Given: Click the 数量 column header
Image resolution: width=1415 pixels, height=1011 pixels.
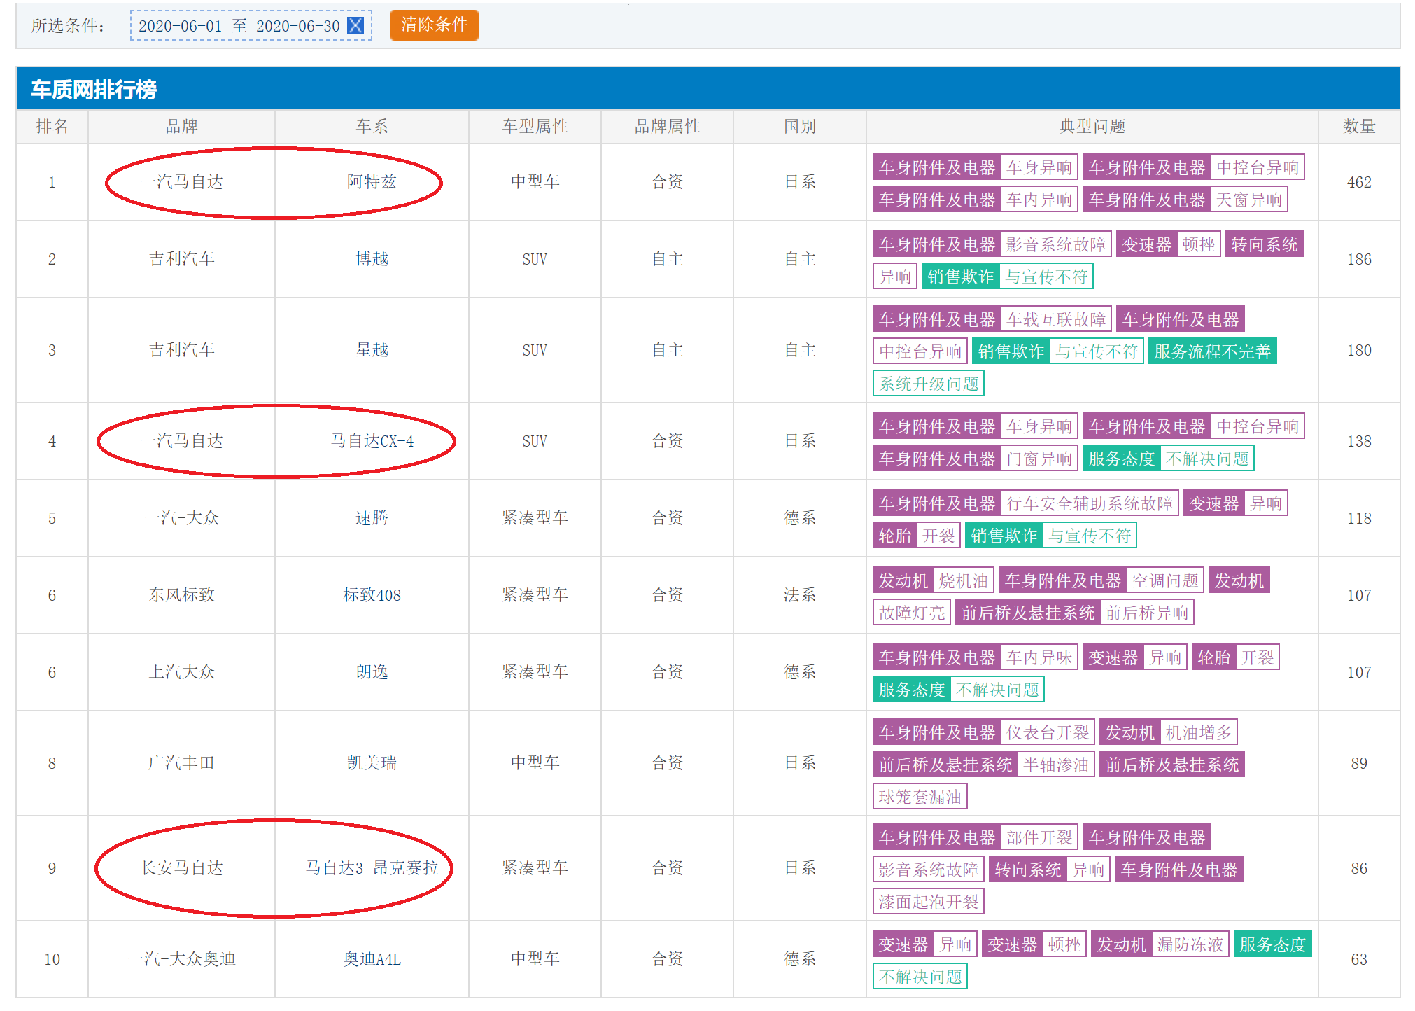Looking at the screenshot, I should pos(1359,127).
